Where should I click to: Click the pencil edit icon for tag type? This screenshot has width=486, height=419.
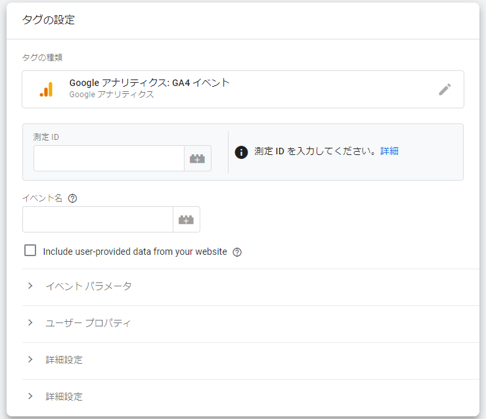445,89
